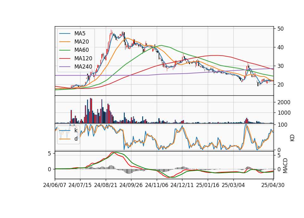Click the MA120 legend label
Screen dimensions: 304x218
coord(83,58)
